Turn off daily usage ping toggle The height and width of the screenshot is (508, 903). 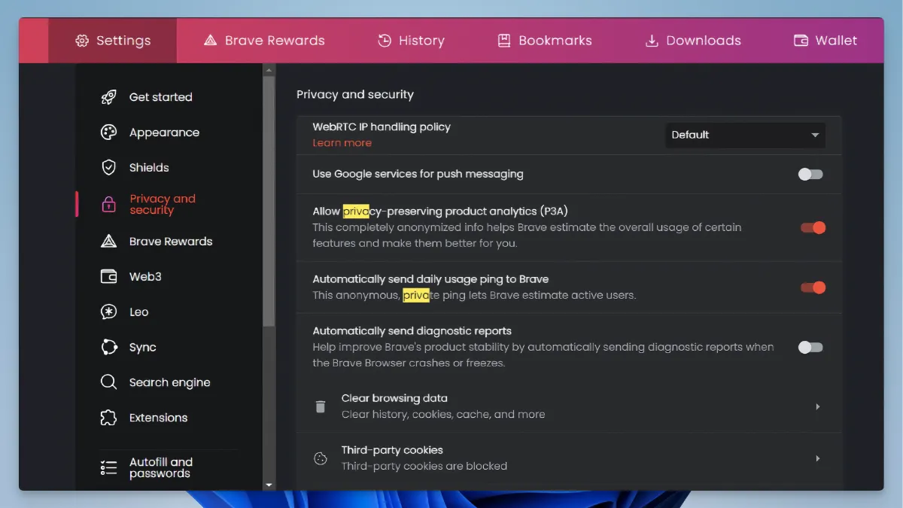pos(813,287)
